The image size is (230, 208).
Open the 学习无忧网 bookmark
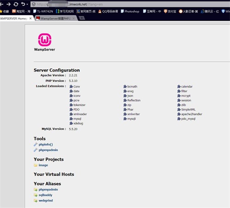coord(65,11)
